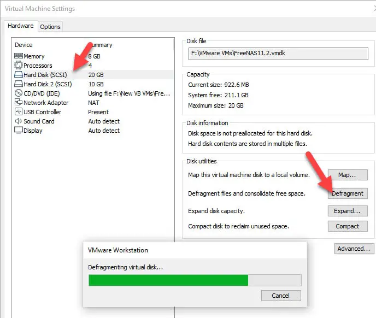The image size is (376, 318).
Task: Click the '8 GB' memory summary value
Action: 94,56
